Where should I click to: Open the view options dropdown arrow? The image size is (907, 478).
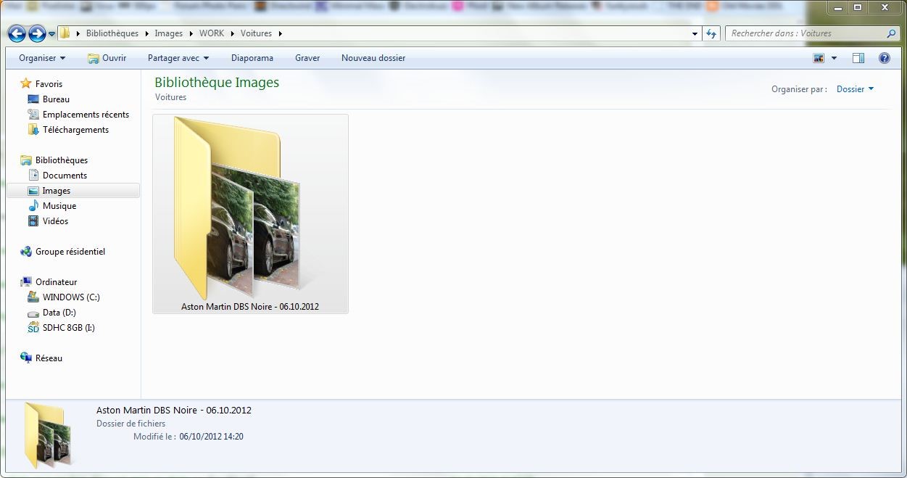pos(834,58)
